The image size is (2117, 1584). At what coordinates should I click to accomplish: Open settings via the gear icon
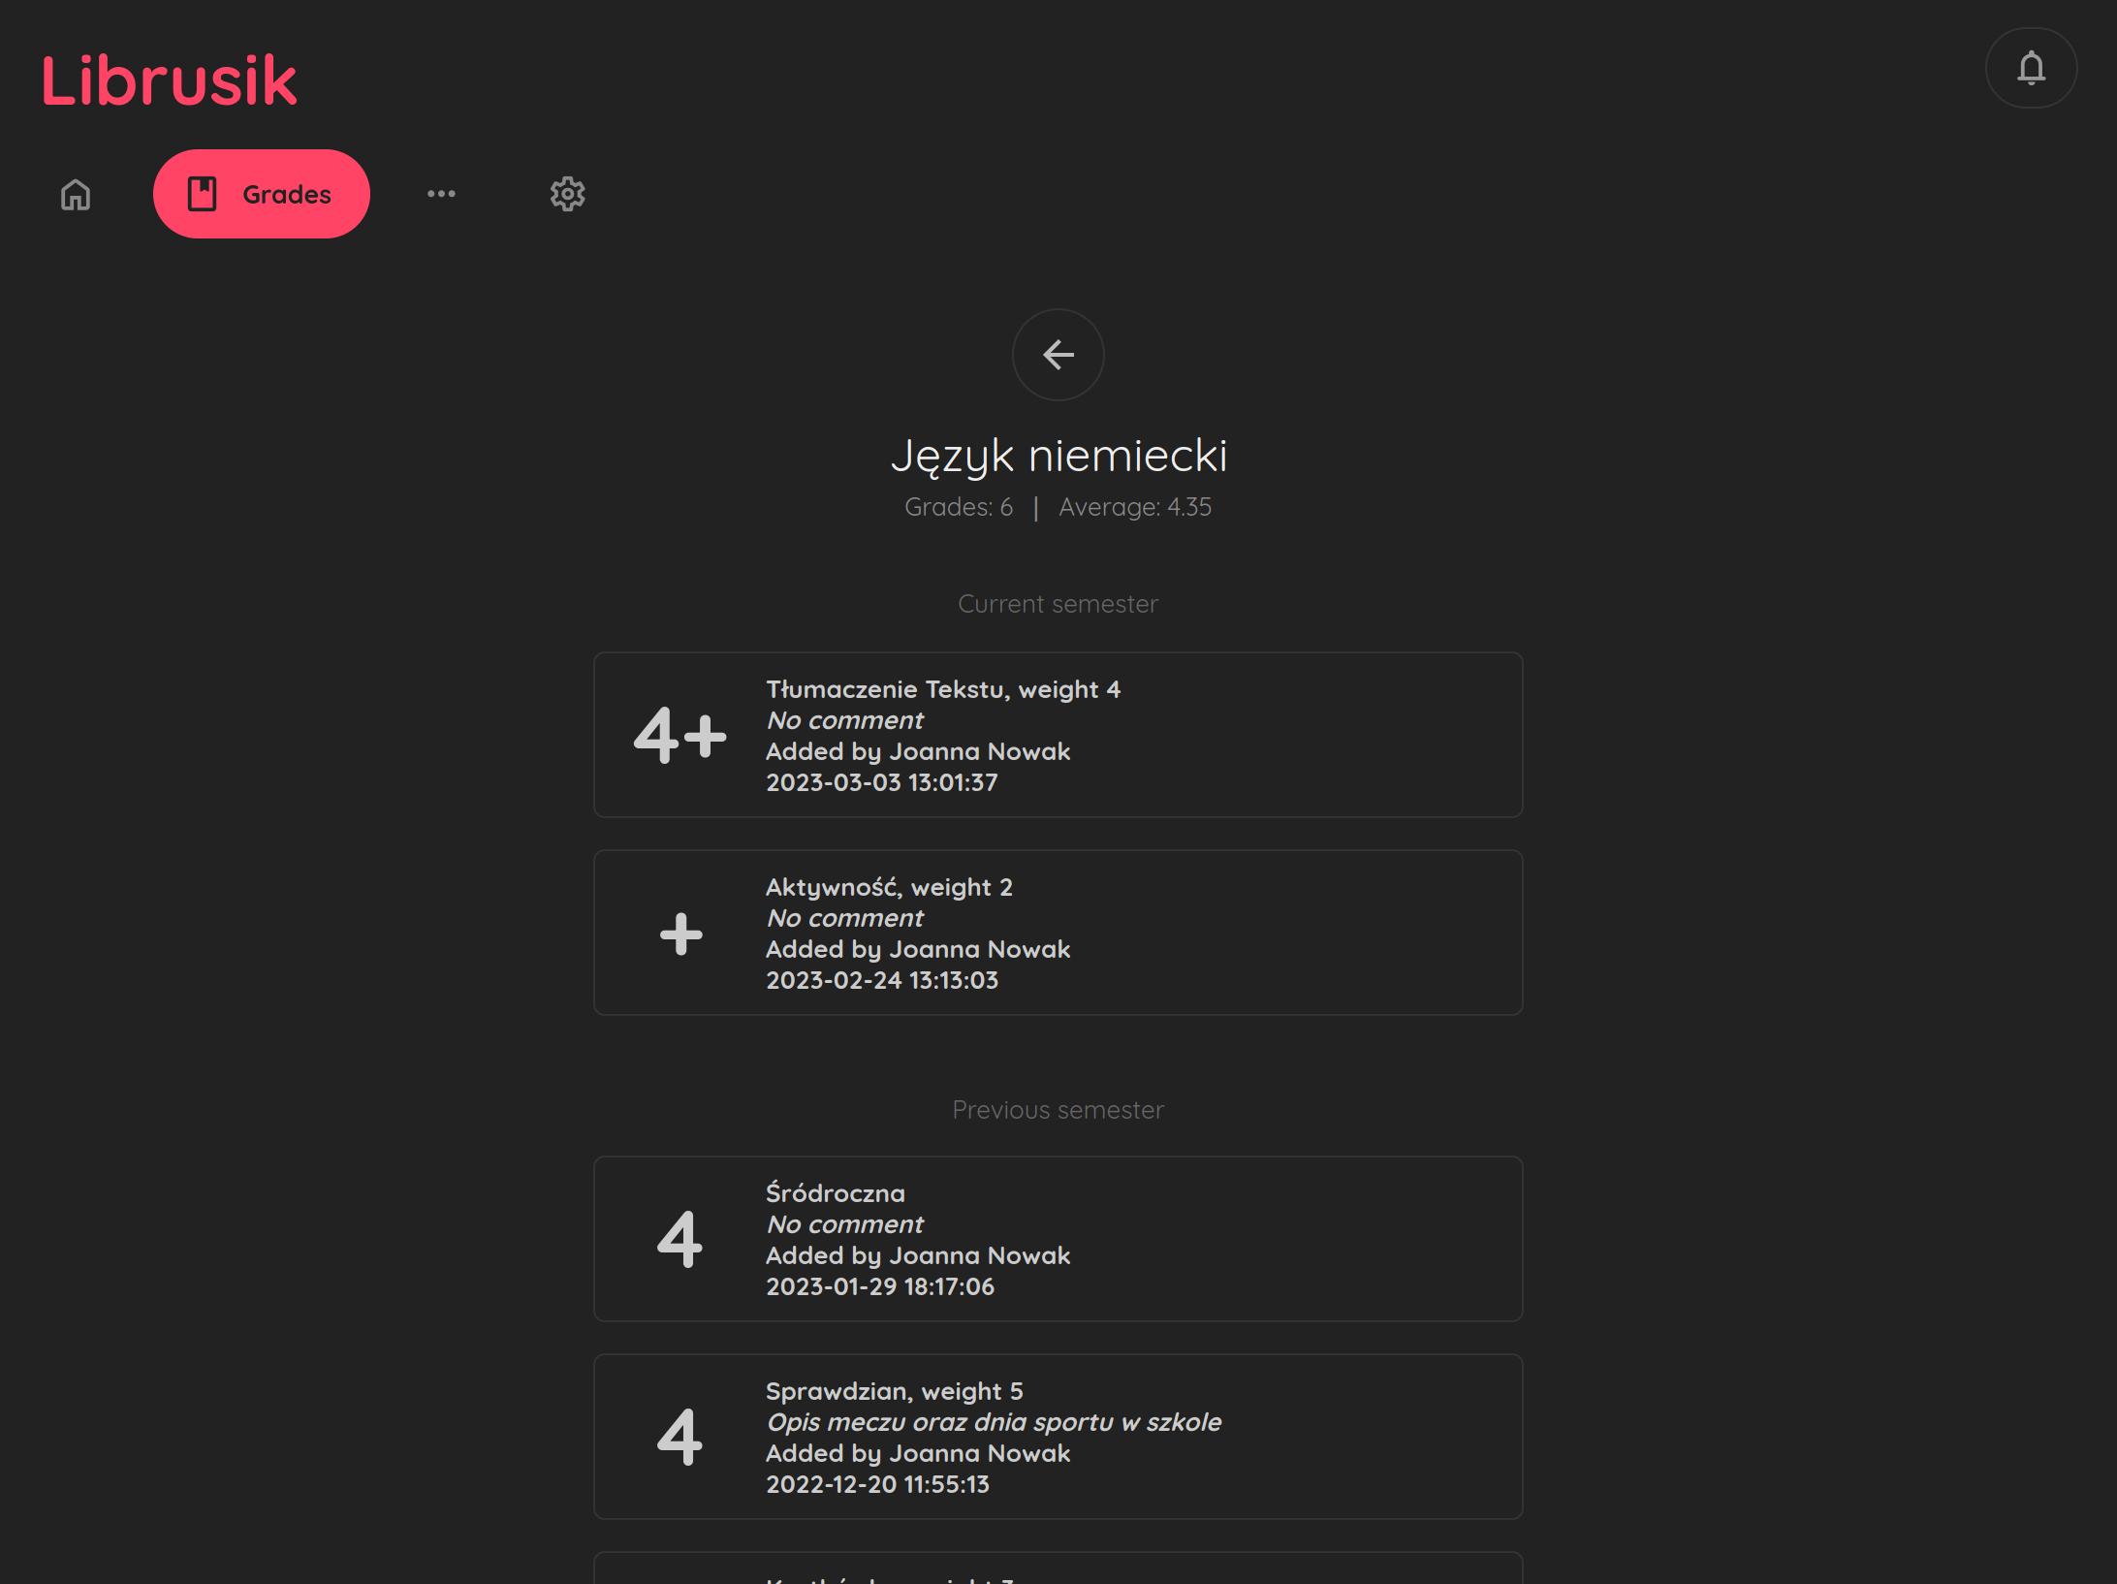click(x=567, y=194)
